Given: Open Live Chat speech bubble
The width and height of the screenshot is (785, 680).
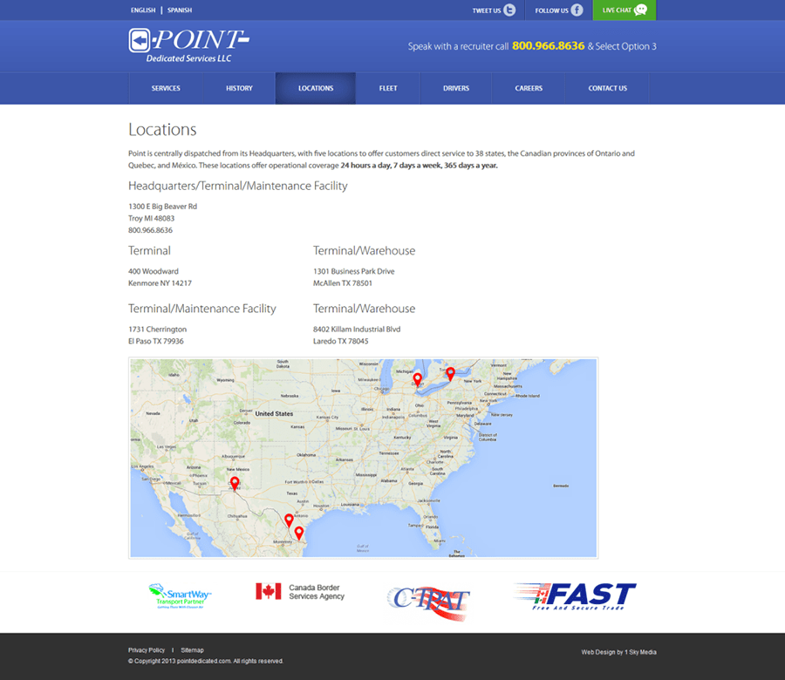Looking at the screenshot, I should click(641, 10).
